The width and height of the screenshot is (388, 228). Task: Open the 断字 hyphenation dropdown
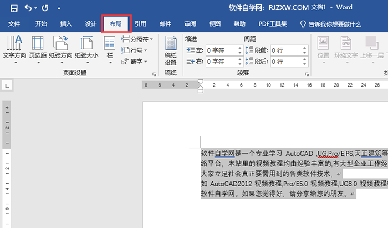[x=134, y=62]
